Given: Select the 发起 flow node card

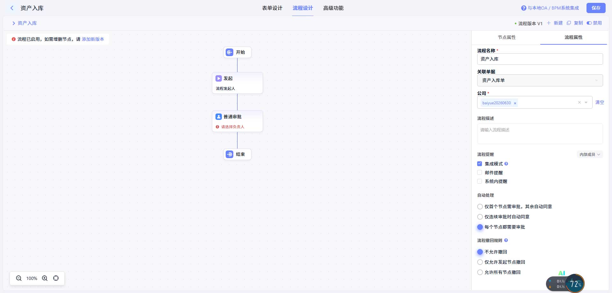Looking at the screenshot, I should 237,83.
